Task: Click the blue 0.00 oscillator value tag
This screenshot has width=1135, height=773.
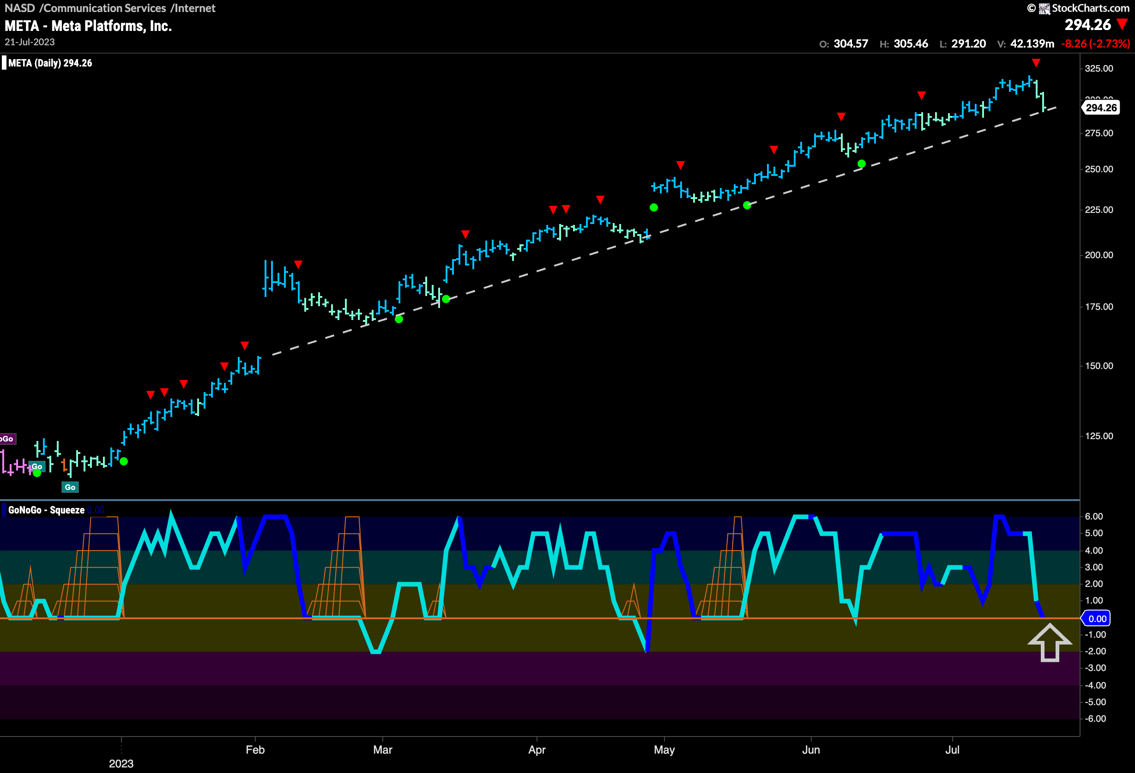Action: pos(1097,619)
